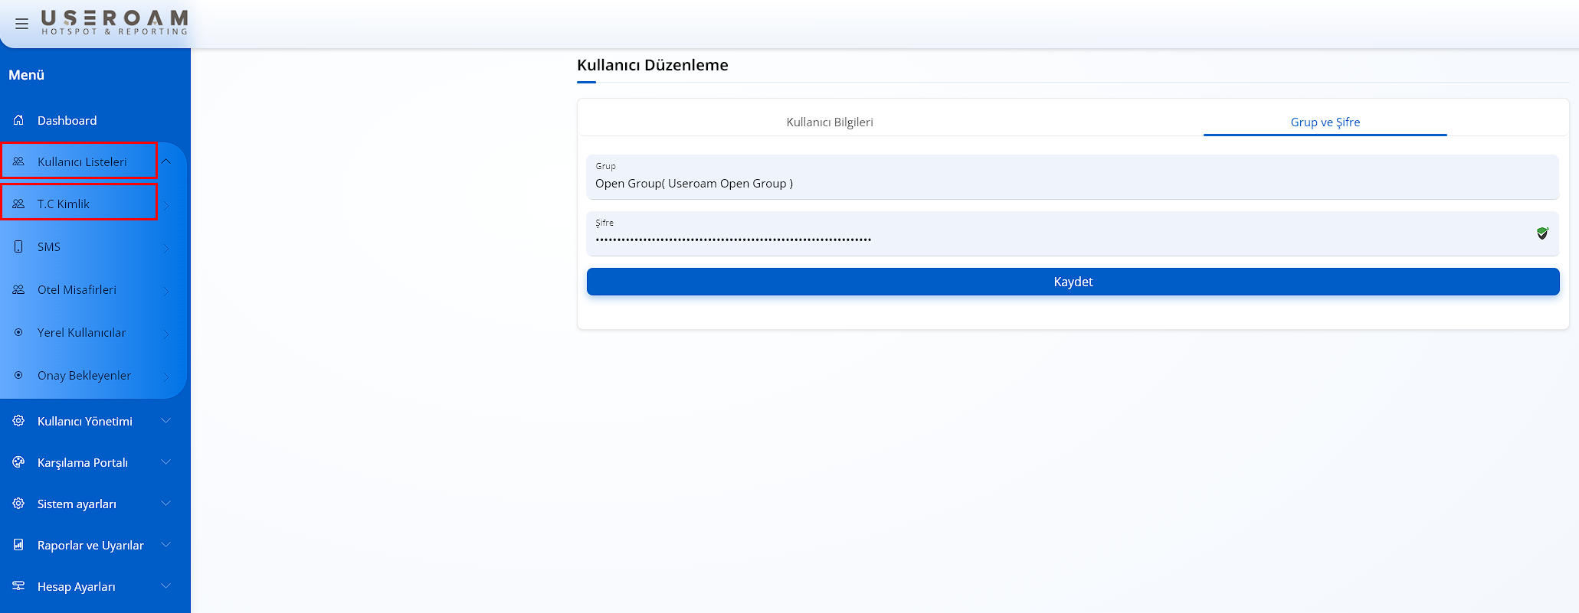This screenshot has height=613, width=1579.
Task: Click the green shield icon in Şifre field
Action: 1542,233
